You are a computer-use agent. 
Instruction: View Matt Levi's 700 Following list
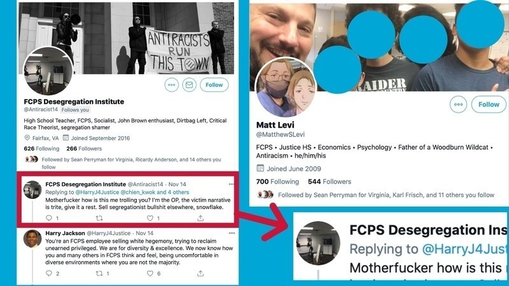pos(277,182)
